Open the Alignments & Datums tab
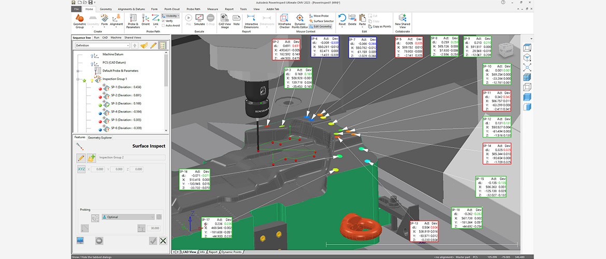 (131, 9)
